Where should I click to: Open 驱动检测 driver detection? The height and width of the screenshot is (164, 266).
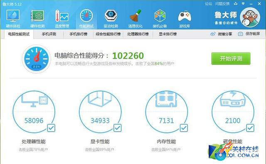[x=111, y=19]
